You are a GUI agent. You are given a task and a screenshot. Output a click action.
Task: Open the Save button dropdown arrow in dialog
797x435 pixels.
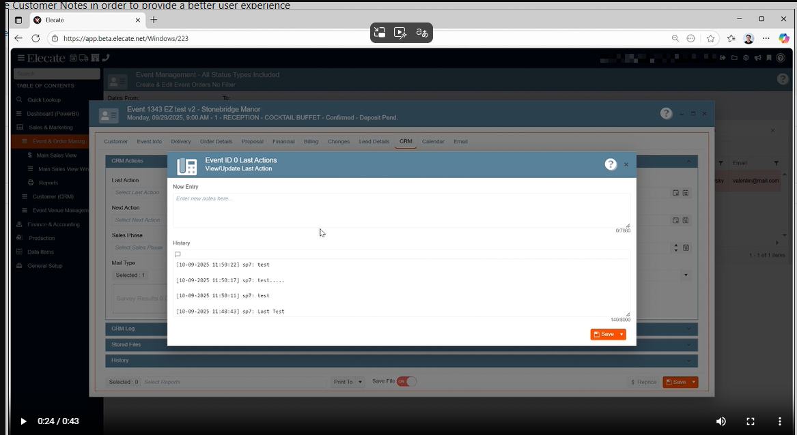point(621,334)
